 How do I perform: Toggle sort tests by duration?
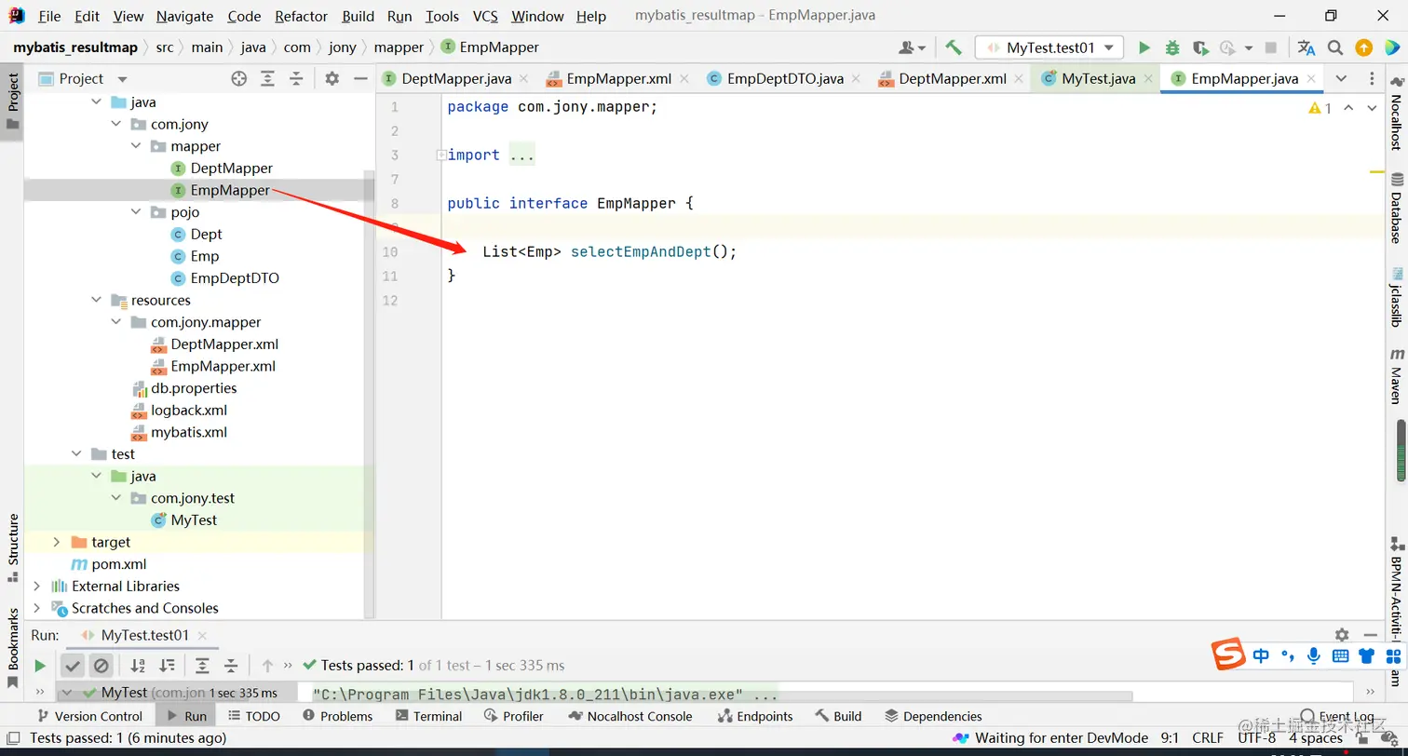pos(167,666)
